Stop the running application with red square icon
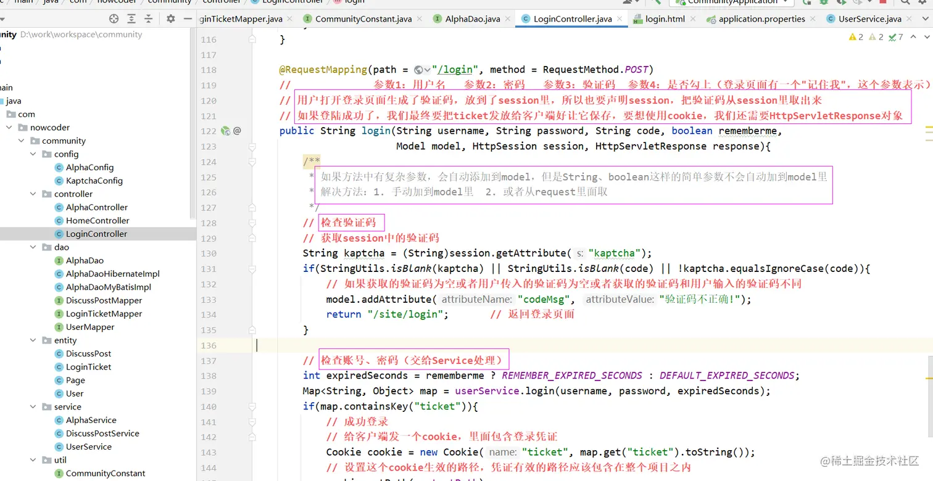The height and width of the screenshot is (481, 933). click(883, 2)
